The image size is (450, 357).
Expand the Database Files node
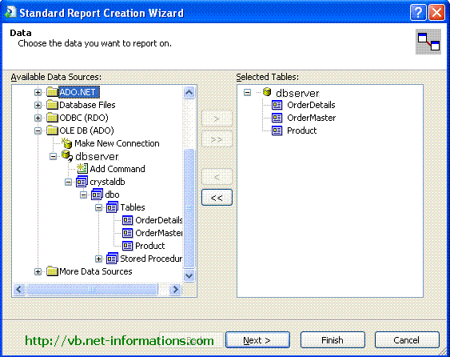click(38, 105)
